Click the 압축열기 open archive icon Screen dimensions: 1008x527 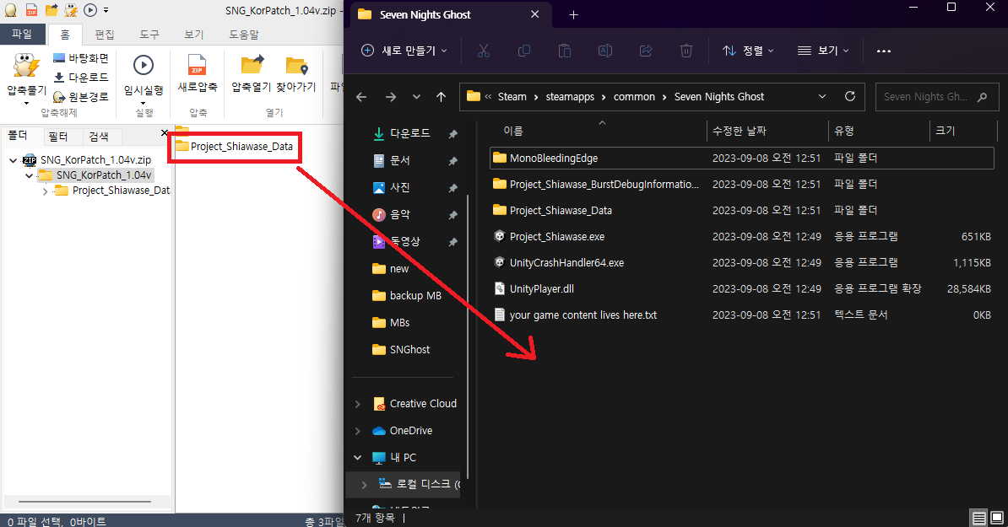pos(252,66)
